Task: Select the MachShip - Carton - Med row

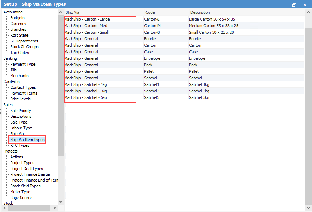Action: tap(184, 26)
